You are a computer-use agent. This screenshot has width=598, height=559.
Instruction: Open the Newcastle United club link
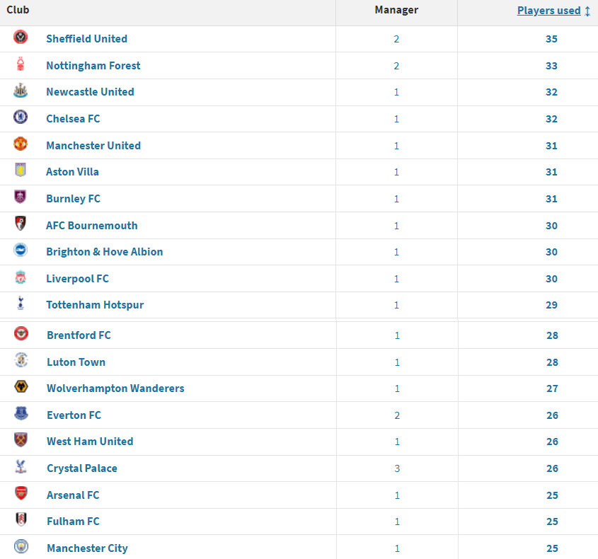pos(90,92)
